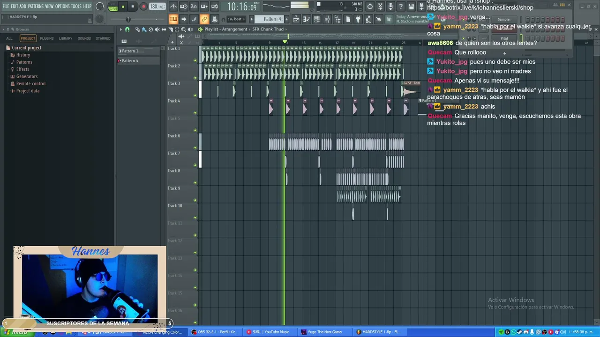Select the ALL browser tab

(9, 38)
